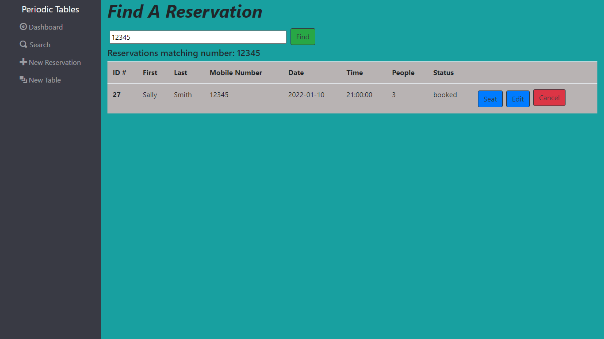
Task: Click the date '2022-01-10' cell
Action: [306, 95]
